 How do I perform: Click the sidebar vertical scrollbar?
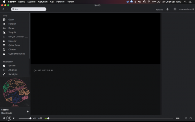click(30, 36)
